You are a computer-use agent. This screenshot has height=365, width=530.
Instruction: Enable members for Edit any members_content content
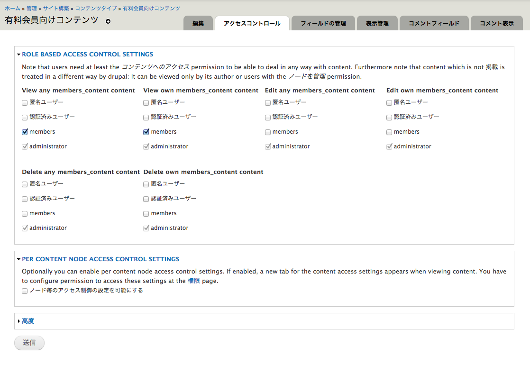tap(267, 132)
